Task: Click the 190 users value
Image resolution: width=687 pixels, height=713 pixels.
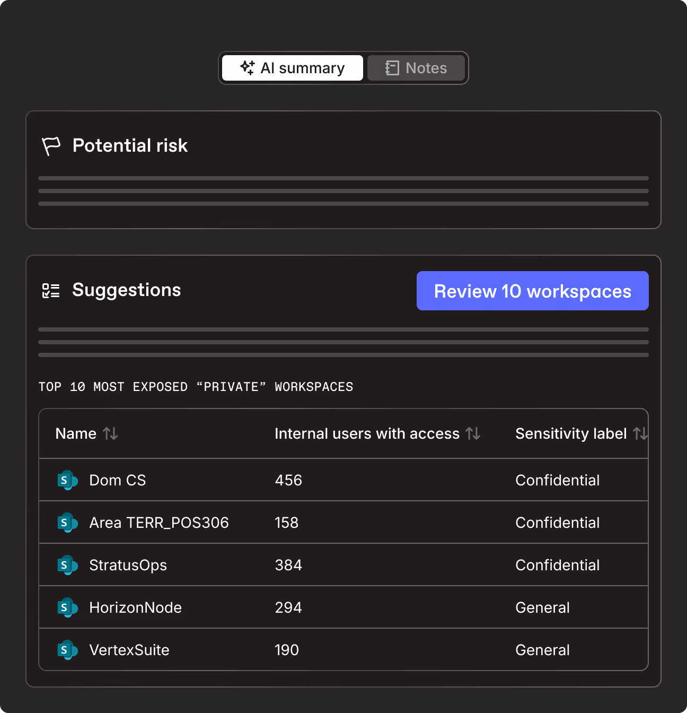Action: coord(287,650)
